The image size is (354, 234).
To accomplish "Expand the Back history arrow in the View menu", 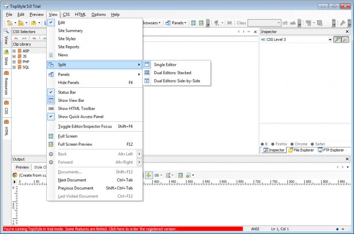I will coord(139,154).
